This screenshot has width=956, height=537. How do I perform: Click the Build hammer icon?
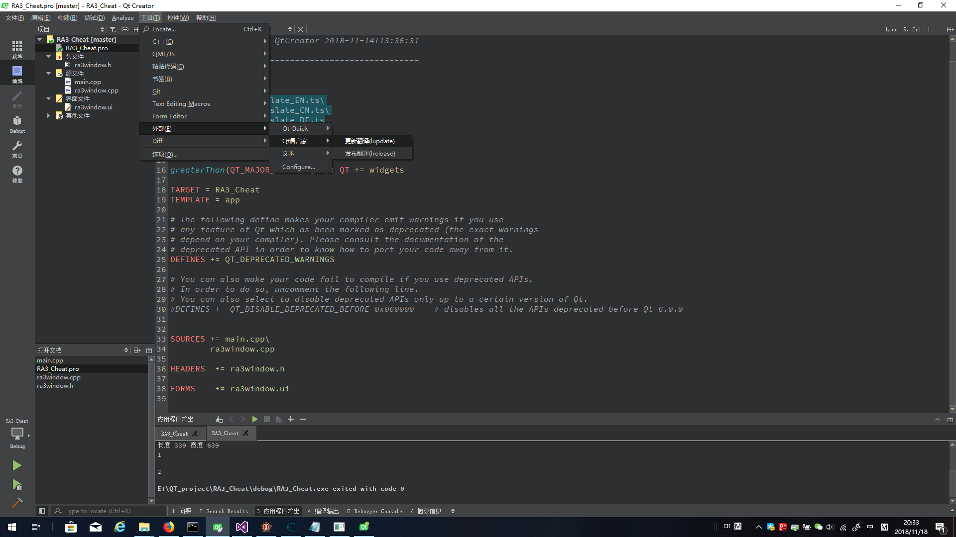(17, 503)
